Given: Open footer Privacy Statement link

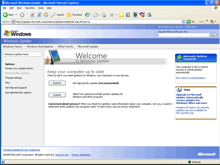Looking at the screenshot, I should [x=81, y=155].
